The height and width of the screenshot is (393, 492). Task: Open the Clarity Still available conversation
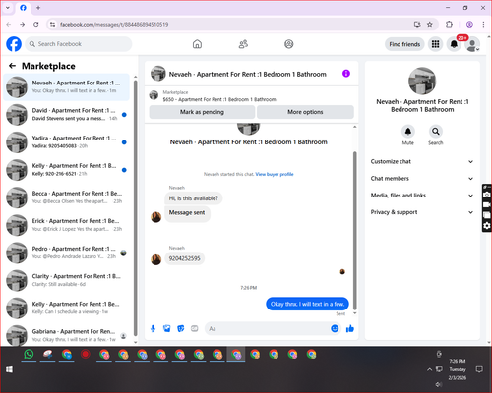[x=67, y=280]
